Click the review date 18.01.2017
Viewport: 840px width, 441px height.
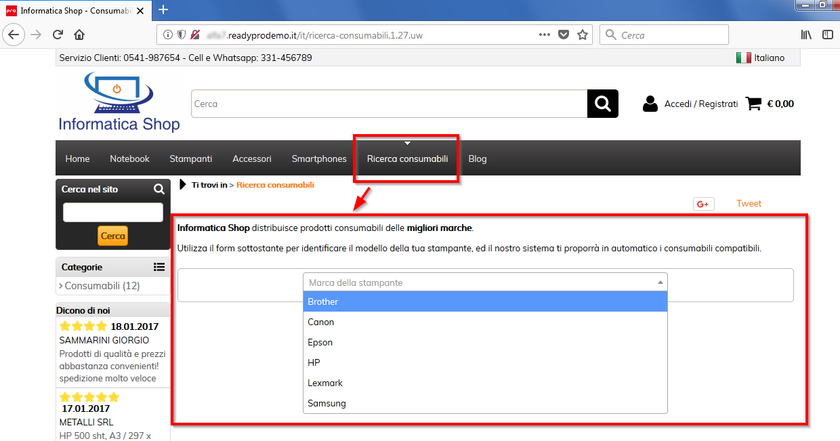click(x=135, y=327)
